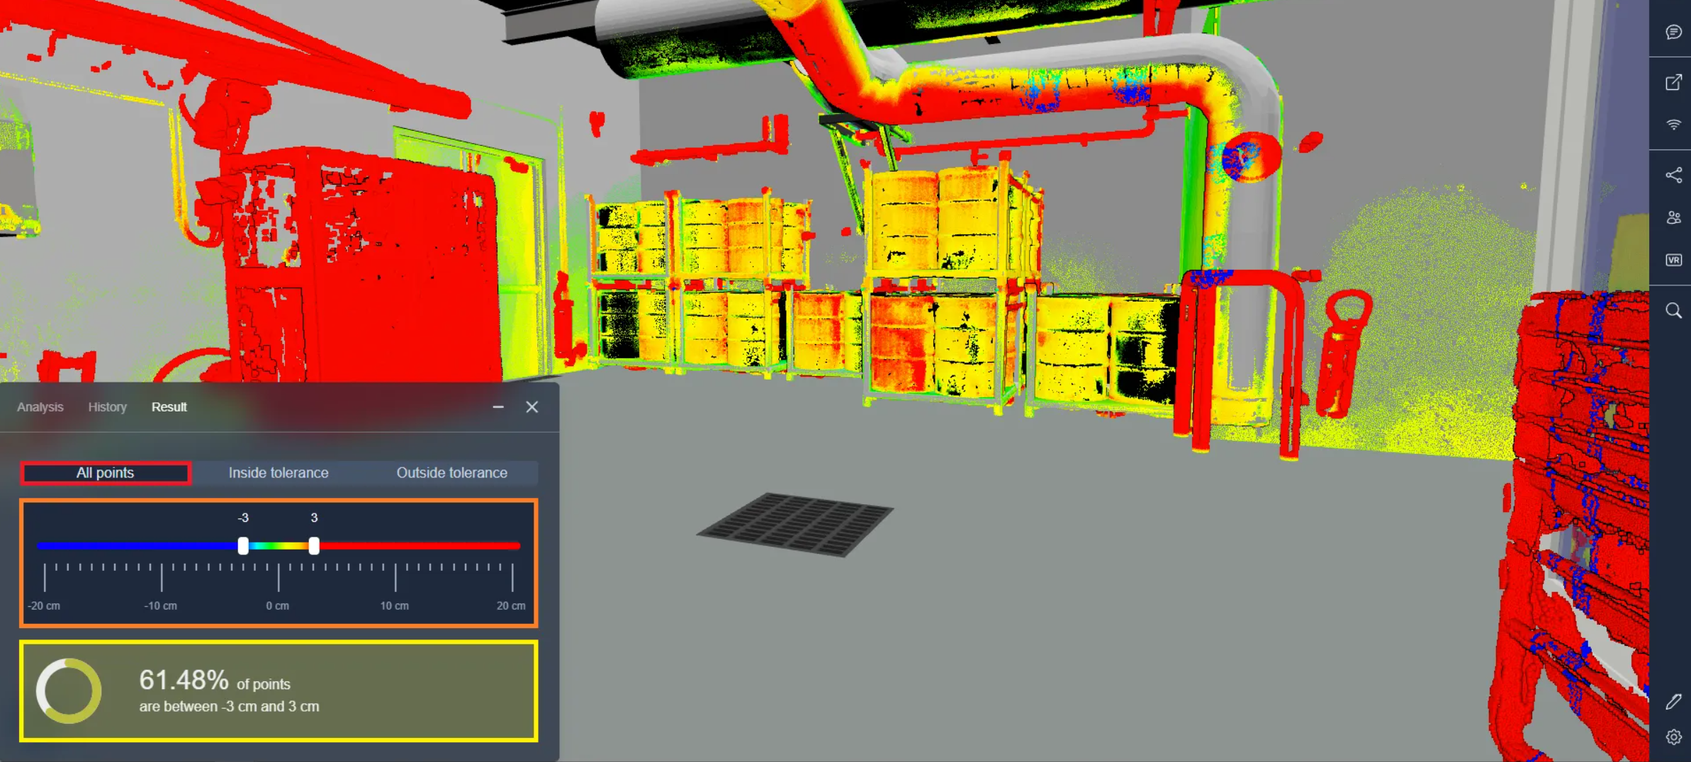This screenshot has width=1691, height=762.
Task: Click the 3 upper tolerance slider handle
Action: [x=314, y=545]
